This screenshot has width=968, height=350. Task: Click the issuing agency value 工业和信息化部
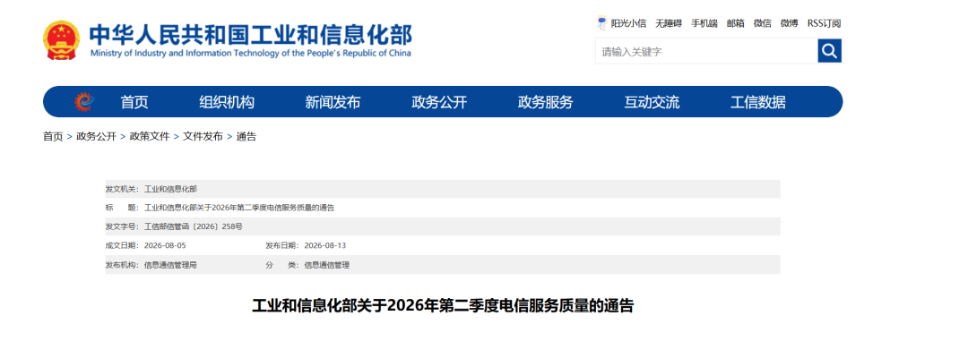(x=170, y=189)
